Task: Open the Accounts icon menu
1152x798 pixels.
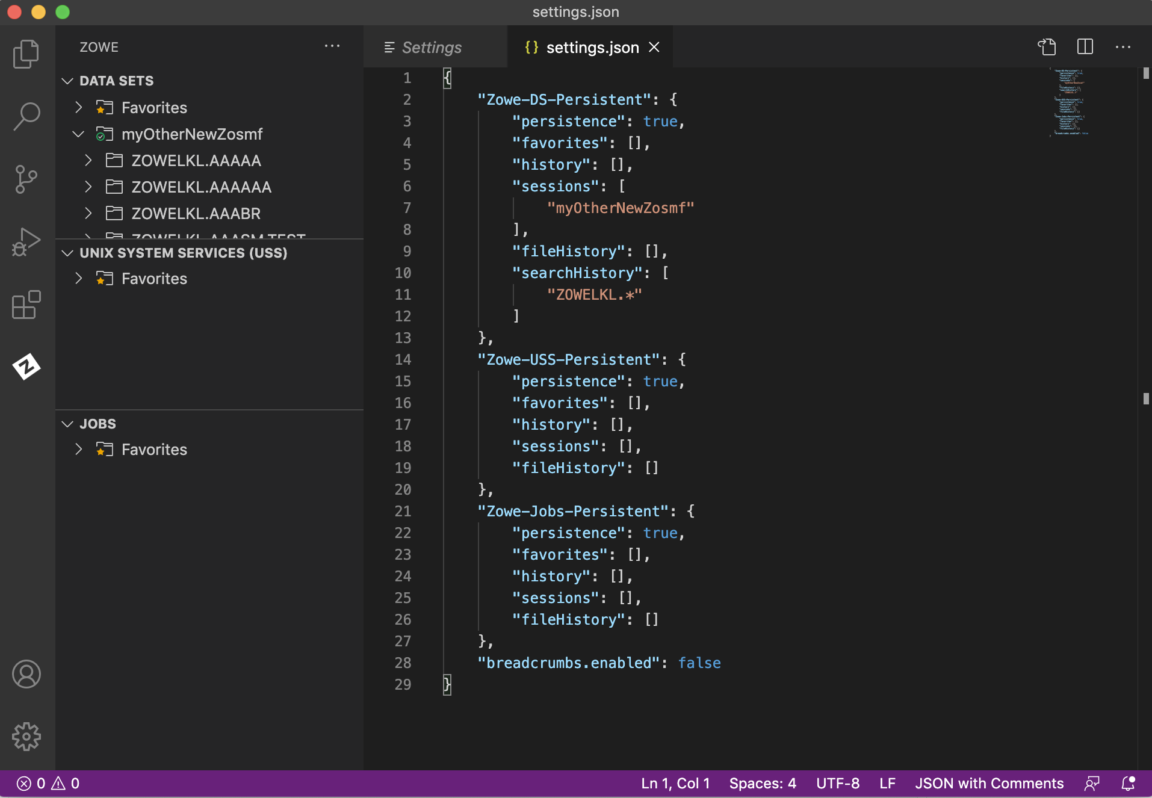Action: coord(25,674)
